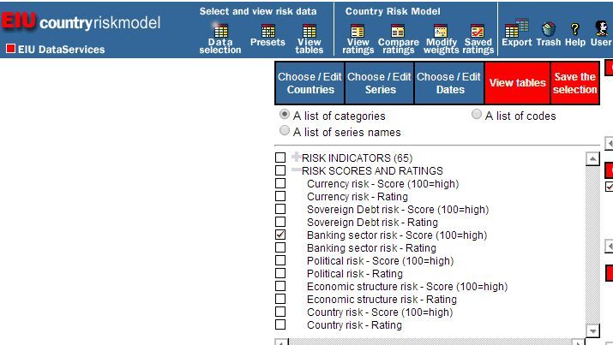
Task: Select 'A list of codes' radio button
Action: pyautogui.click(x=477, y=114)
